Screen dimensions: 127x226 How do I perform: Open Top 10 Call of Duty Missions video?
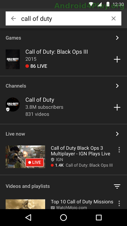pos(82,202)
